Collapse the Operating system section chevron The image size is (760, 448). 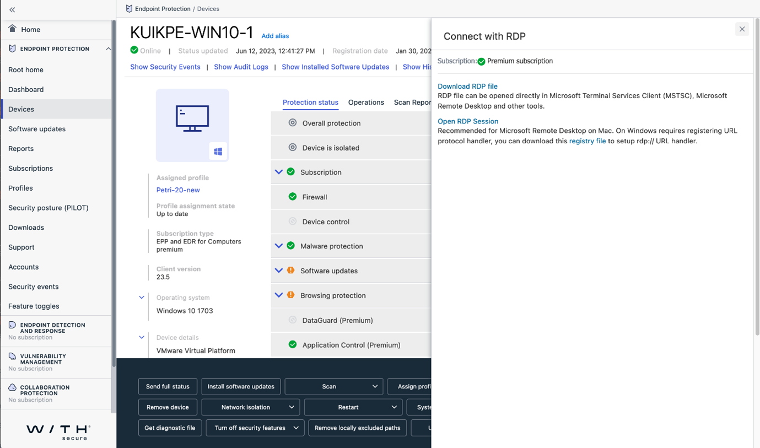click(x=142, y=298)
